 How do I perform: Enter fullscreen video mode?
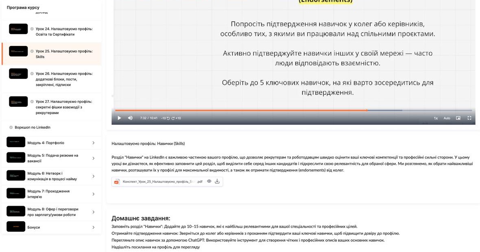[x=469, y=118]
